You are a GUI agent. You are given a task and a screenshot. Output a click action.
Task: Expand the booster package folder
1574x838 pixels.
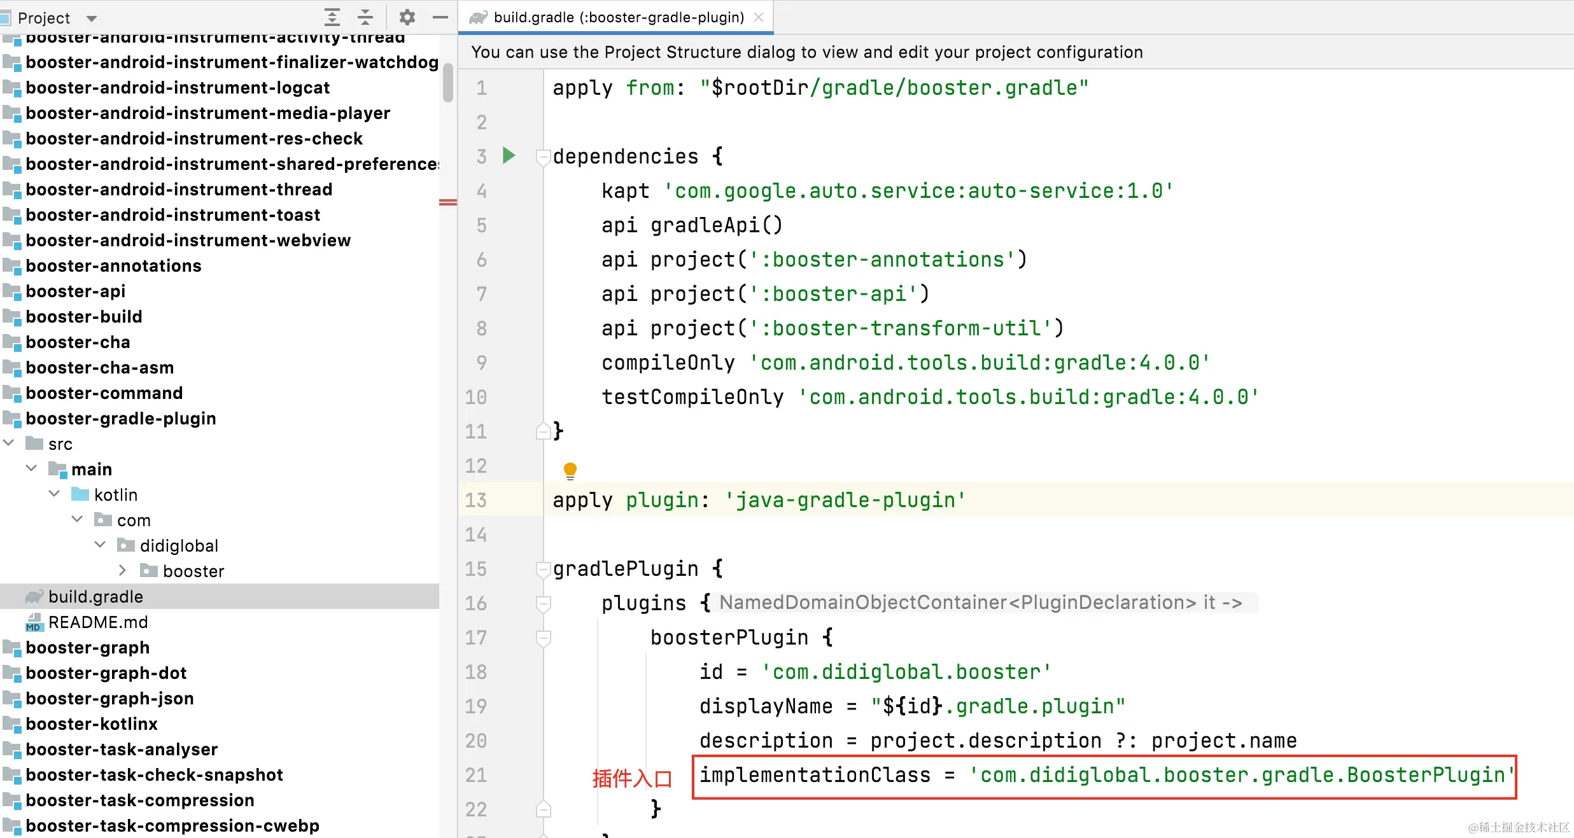(123, 570)
